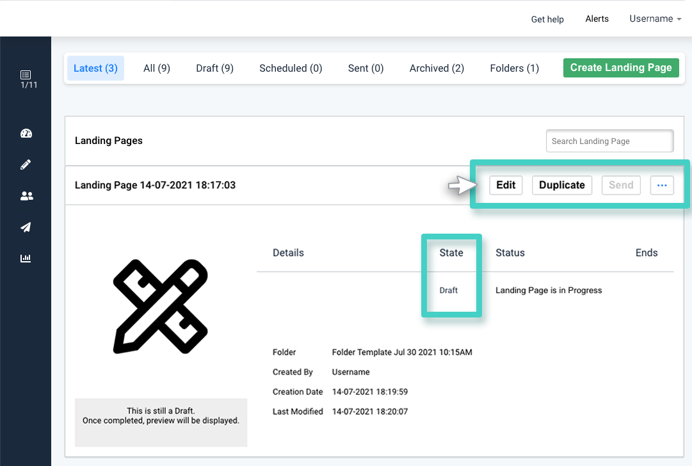Click the Ends column header
The image size is (692, 466).
tap(647, 253)
